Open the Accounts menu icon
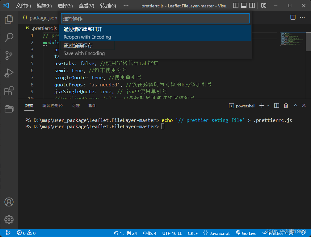The height and width of the screenshot is (237, 311). pyautogui.click(x=9, y=202)
